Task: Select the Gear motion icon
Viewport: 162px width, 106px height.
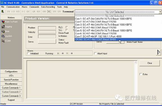Action: pos(3,31)
